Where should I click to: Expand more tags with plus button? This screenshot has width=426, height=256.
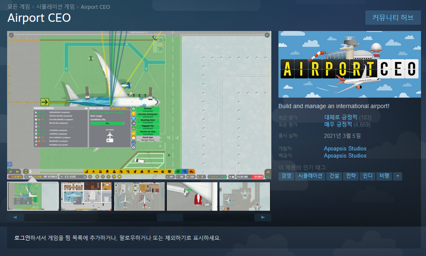[398, 176]
